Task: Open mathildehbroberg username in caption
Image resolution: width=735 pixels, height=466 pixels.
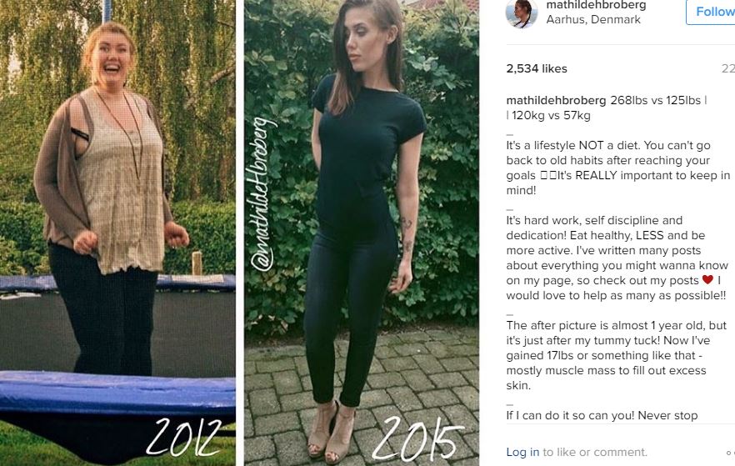Action: pyautogui.click(x=556, y=100)
